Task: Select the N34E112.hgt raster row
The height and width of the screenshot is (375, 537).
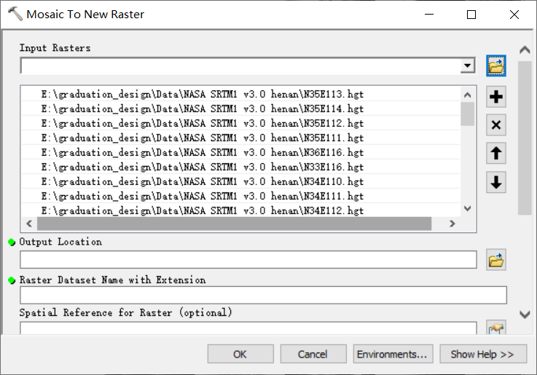Action: coord(240,210)
